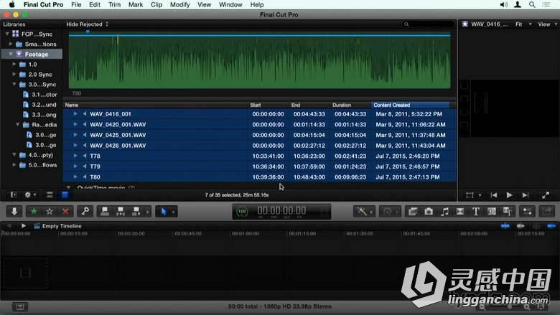Click the Share export icon
This screenshot has width=560, height=315.
(x=547, y=212)
